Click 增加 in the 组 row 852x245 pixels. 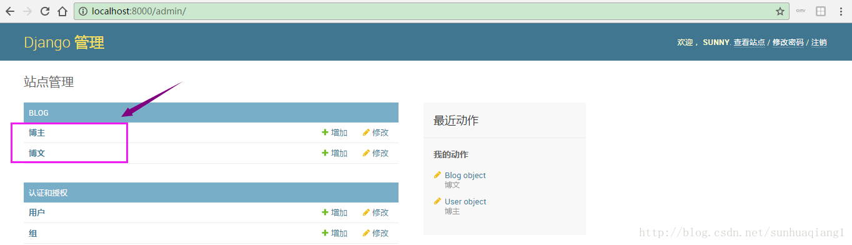[x=335, y=233]
